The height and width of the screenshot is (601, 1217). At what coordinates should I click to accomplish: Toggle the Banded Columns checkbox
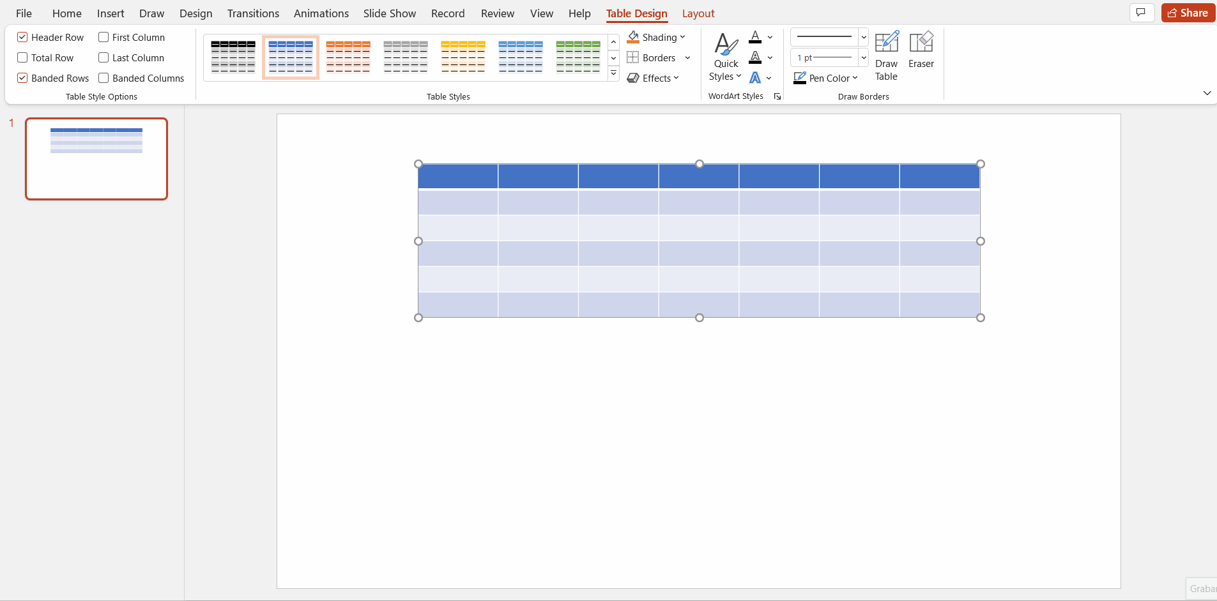[103, 78]
